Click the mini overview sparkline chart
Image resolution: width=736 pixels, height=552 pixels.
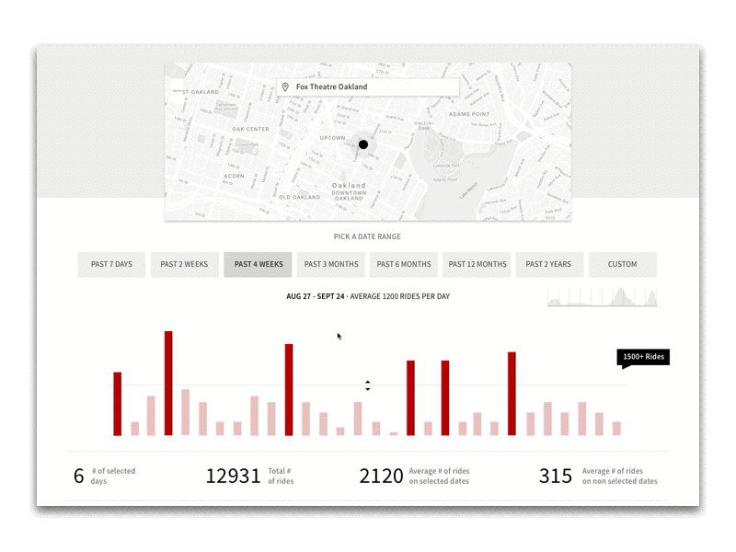point(603,296)
